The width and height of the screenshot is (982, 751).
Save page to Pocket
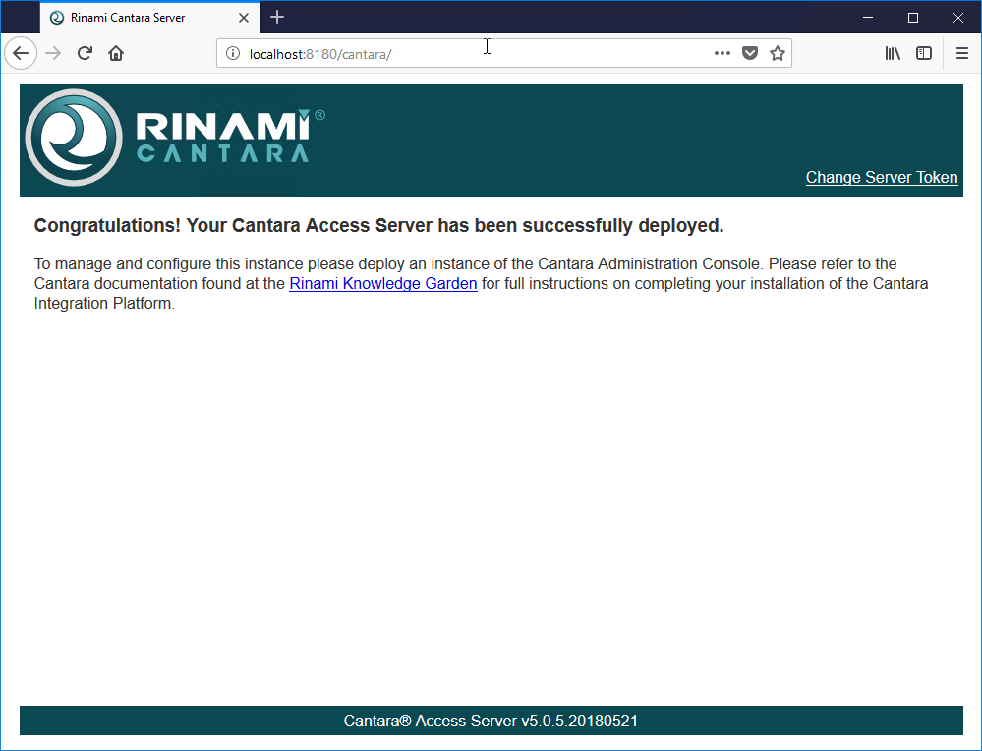[x=749, y=53]
